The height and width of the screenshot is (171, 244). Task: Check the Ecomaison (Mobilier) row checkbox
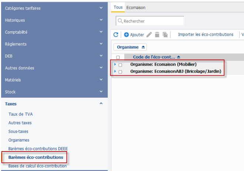[x=120, y=65]
